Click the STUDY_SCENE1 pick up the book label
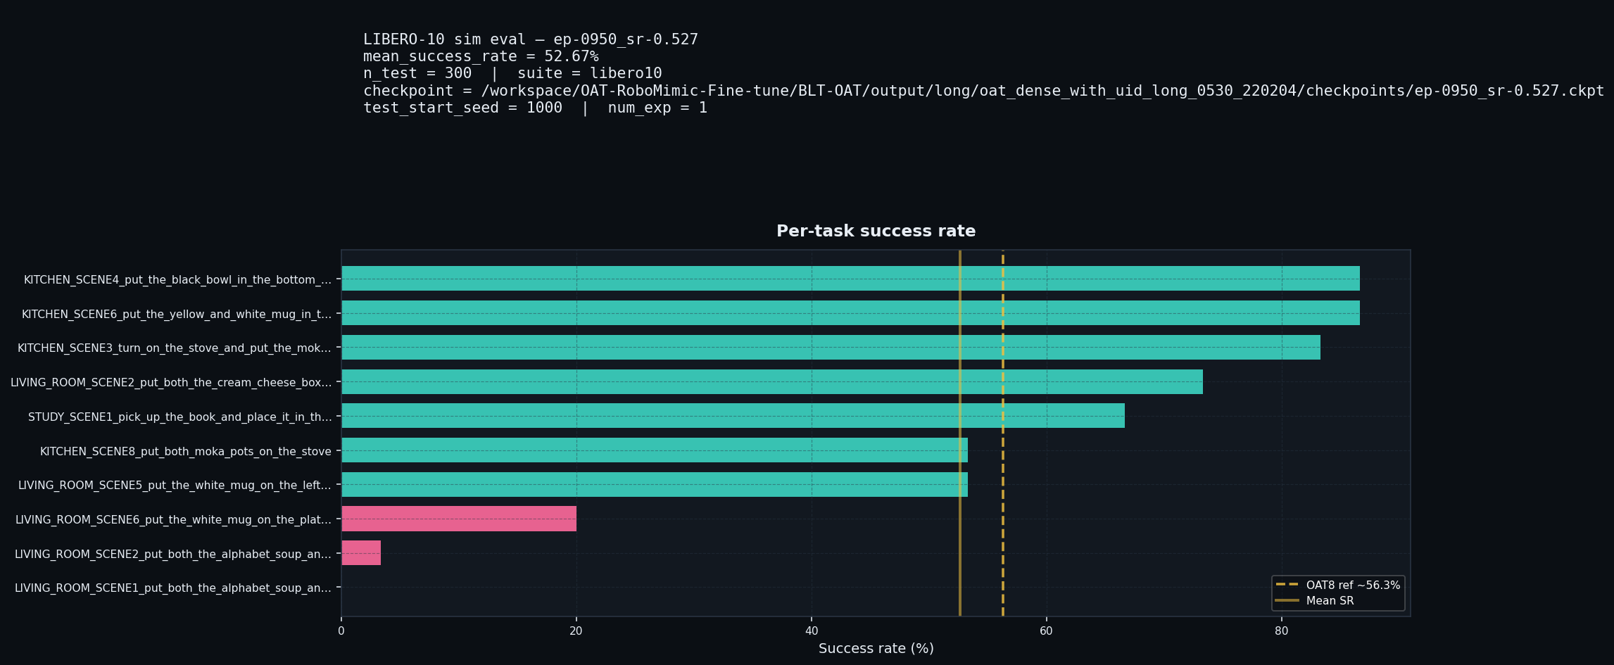Image resolution: width=1614 pixels, height=665 pixels. 179,417
